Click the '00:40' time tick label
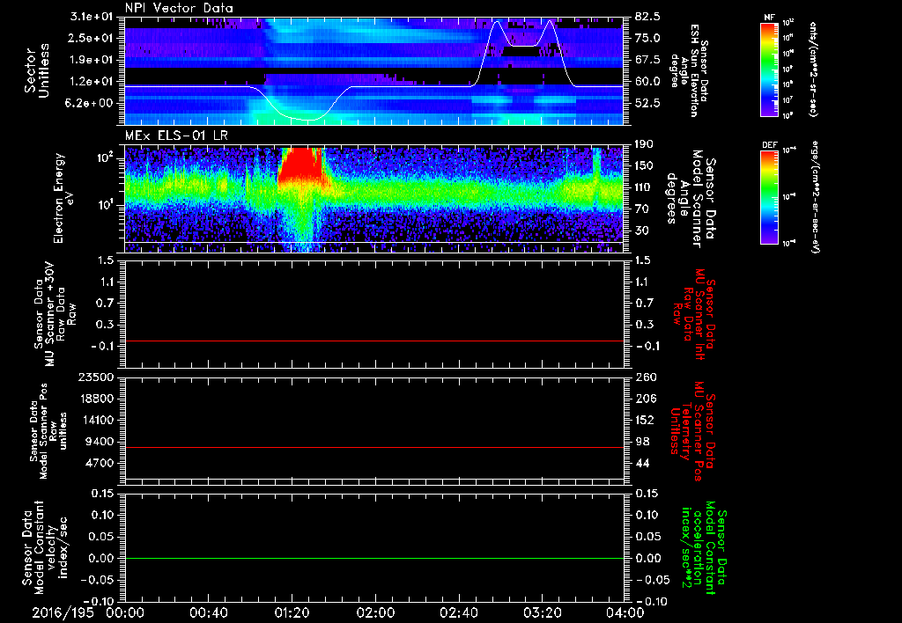The height and width of the screenshot is (623, 902). tap(208, 612)
